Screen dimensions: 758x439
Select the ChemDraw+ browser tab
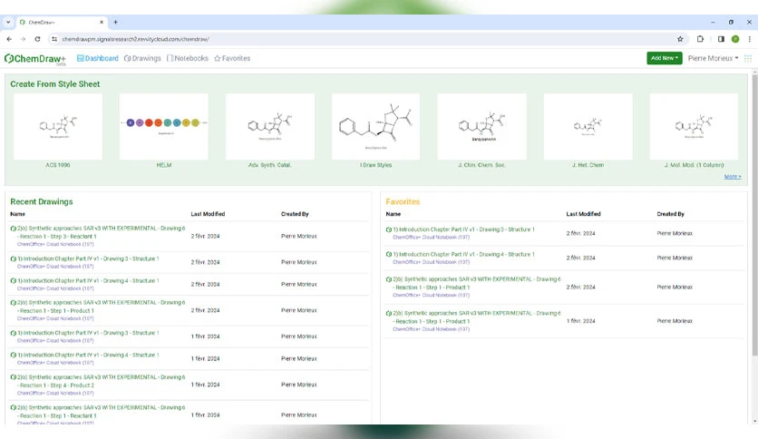pyautogui.click(x=61, y=23)
